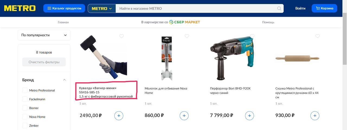Screen dimensions: 347x130
Task: Check the Borner brand filter
Action: coord(25,108)
